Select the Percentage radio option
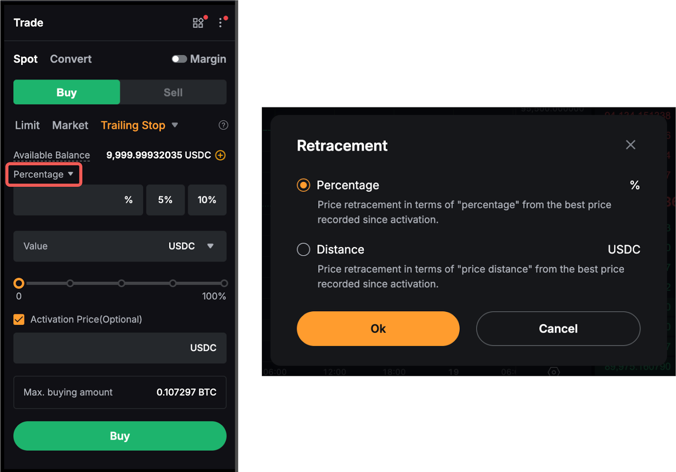Image resolution: width=676 pixels, height=472 pixels. point(303,185)
